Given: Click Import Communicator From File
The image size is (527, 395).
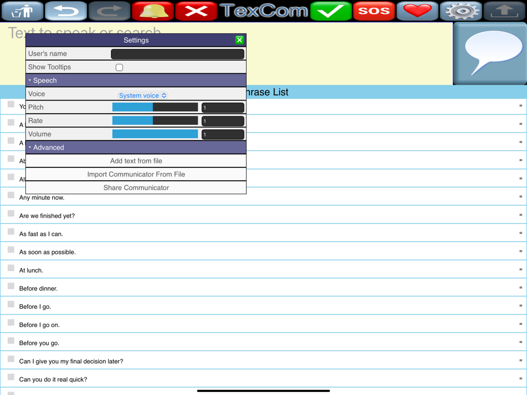Looking at the screenshot, I should (136, 174).
